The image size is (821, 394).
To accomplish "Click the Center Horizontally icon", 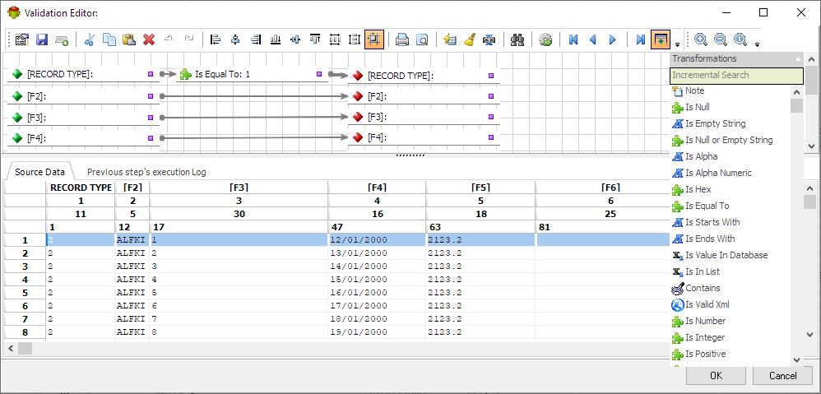I will [x=235, y=39].
